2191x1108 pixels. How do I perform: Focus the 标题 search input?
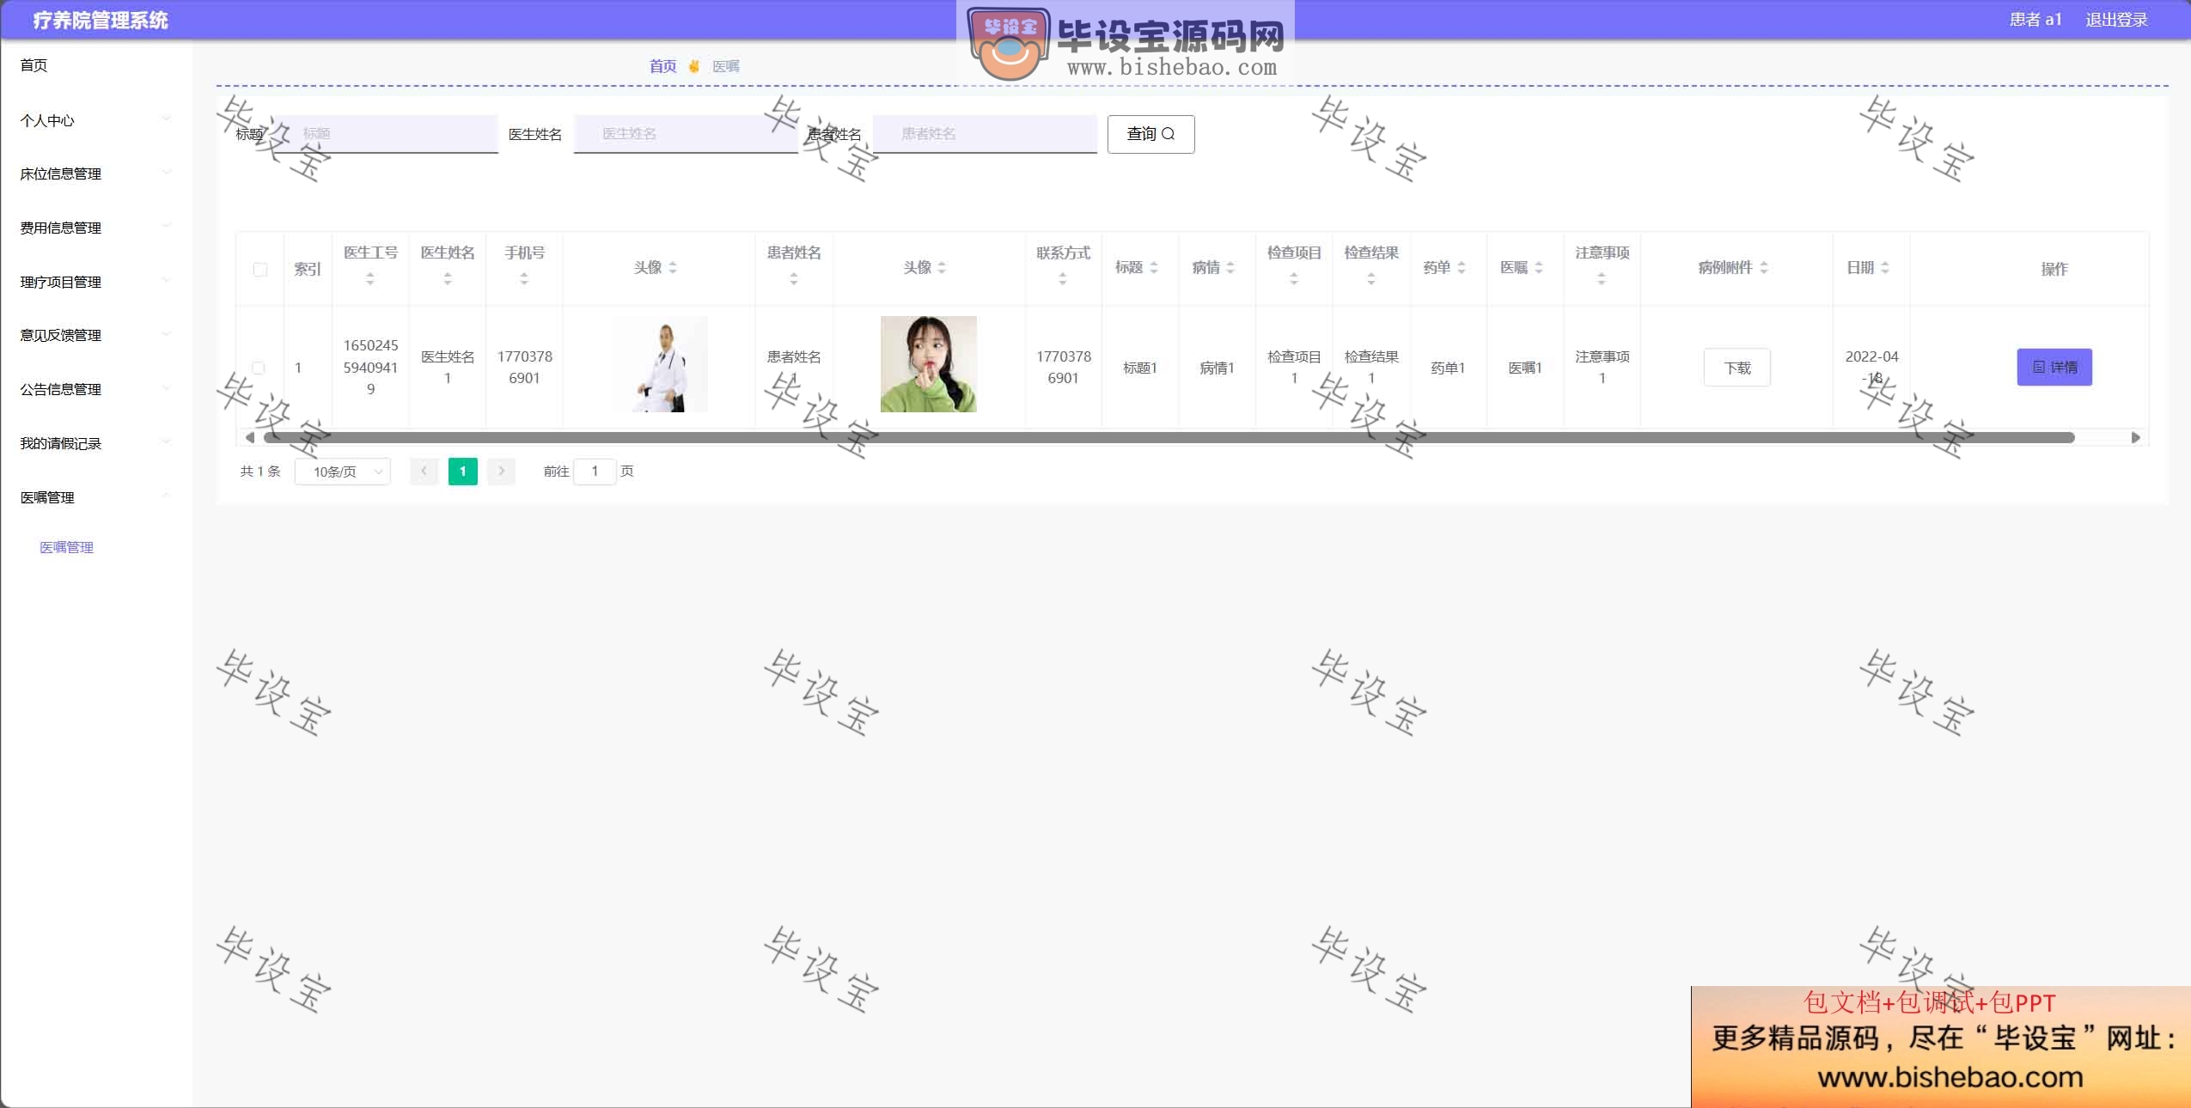[x=386, y=134]
